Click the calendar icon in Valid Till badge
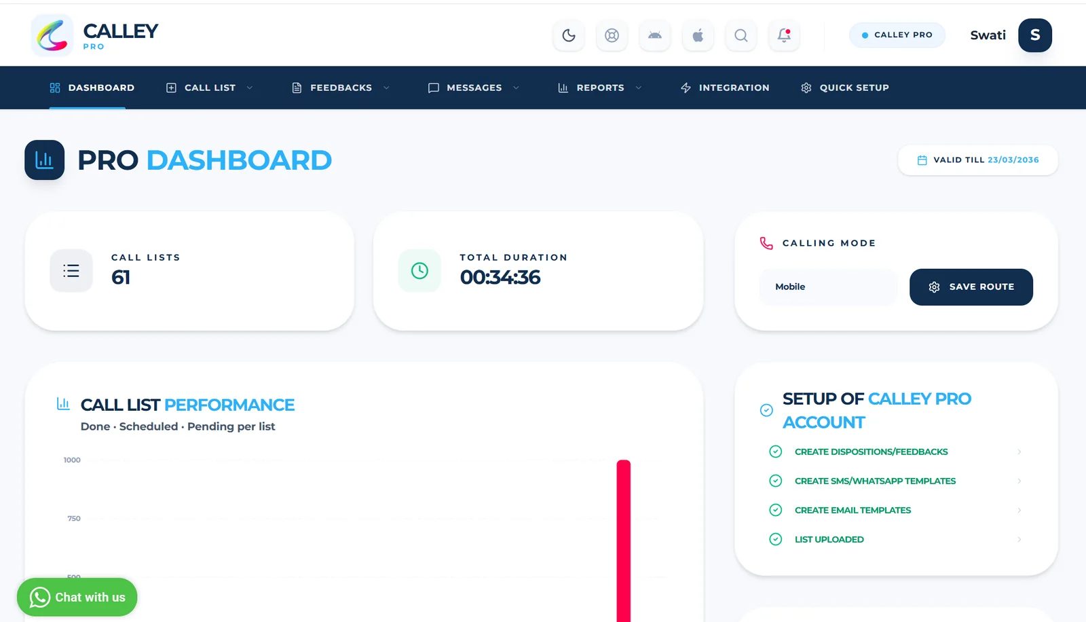 coord(922,160)
